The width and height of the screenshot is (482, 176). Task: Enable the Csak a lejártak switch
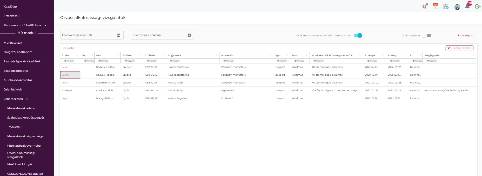tap(427, 36)
